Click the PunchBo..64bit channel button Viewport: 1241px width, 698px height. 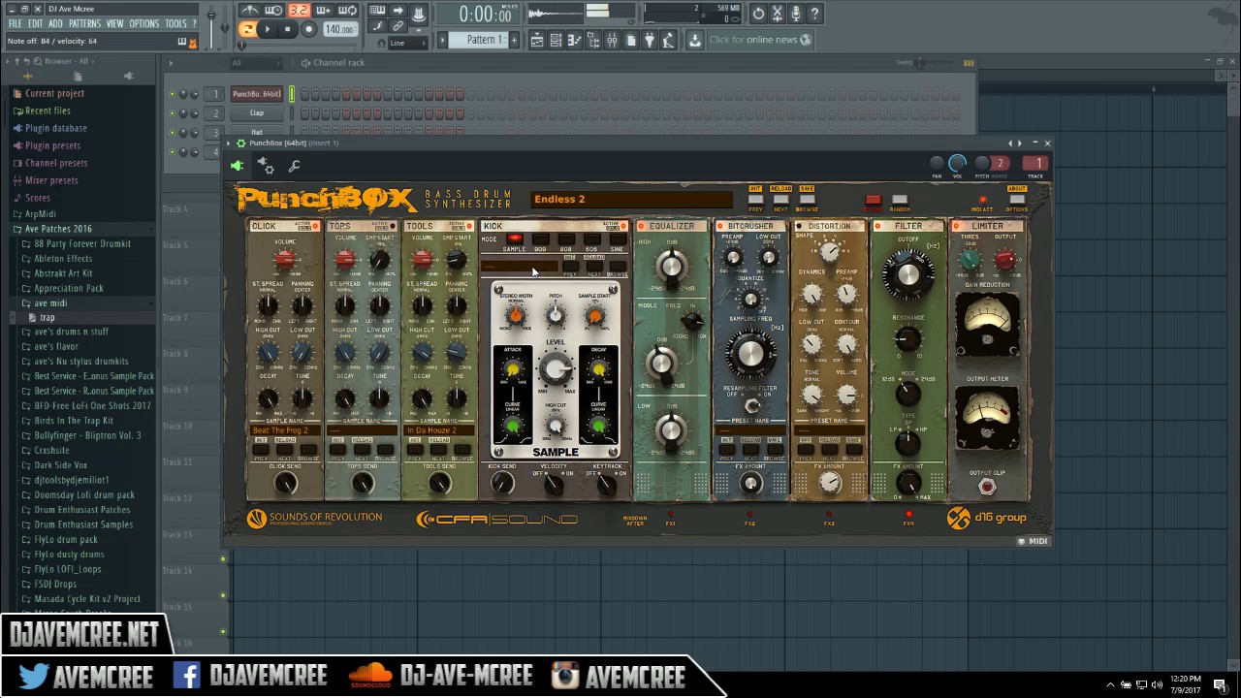click(x=255, y=94)
